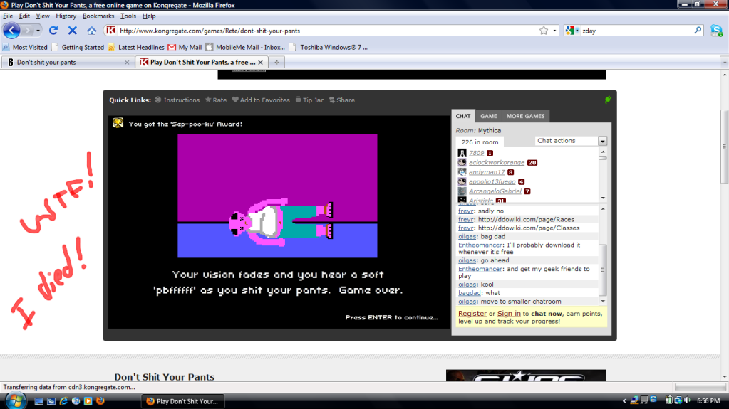The width and height of the screenshot is (729, 409).
Task: Click the green pin icon in game panel
Action: [608, 100]
